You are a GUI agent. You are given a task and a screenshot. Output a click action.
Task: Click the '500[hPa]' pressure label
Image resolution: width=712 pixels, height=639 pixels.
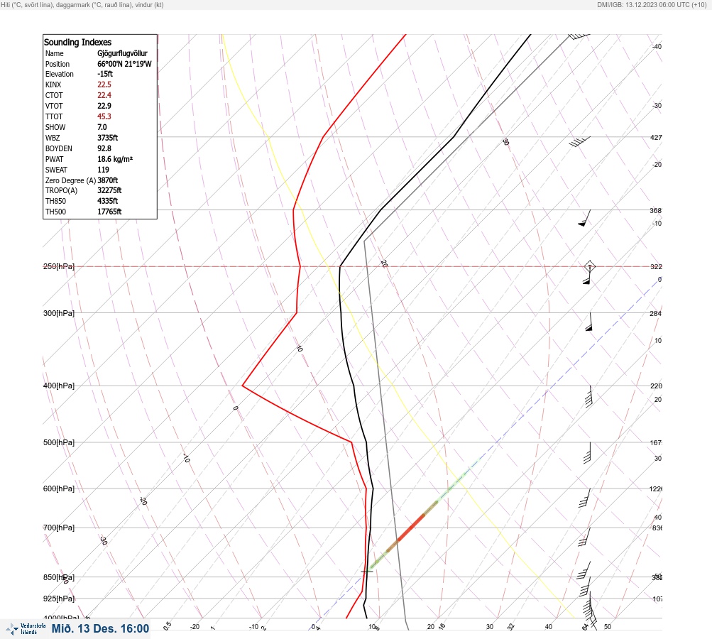59,442
